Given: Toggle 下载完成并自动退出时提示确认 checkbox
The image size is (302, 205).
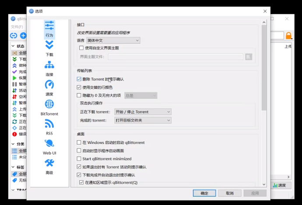Looking at the screenshot, I should pos(79,174).
